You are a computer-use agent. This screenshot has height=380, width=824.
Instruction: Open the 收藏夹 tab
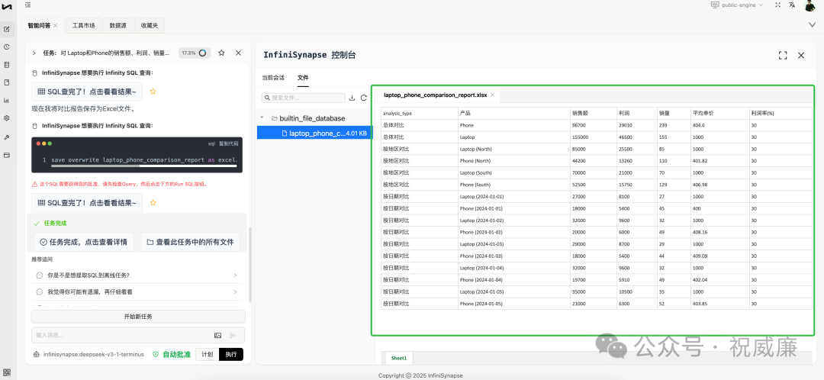pos(150,25)
